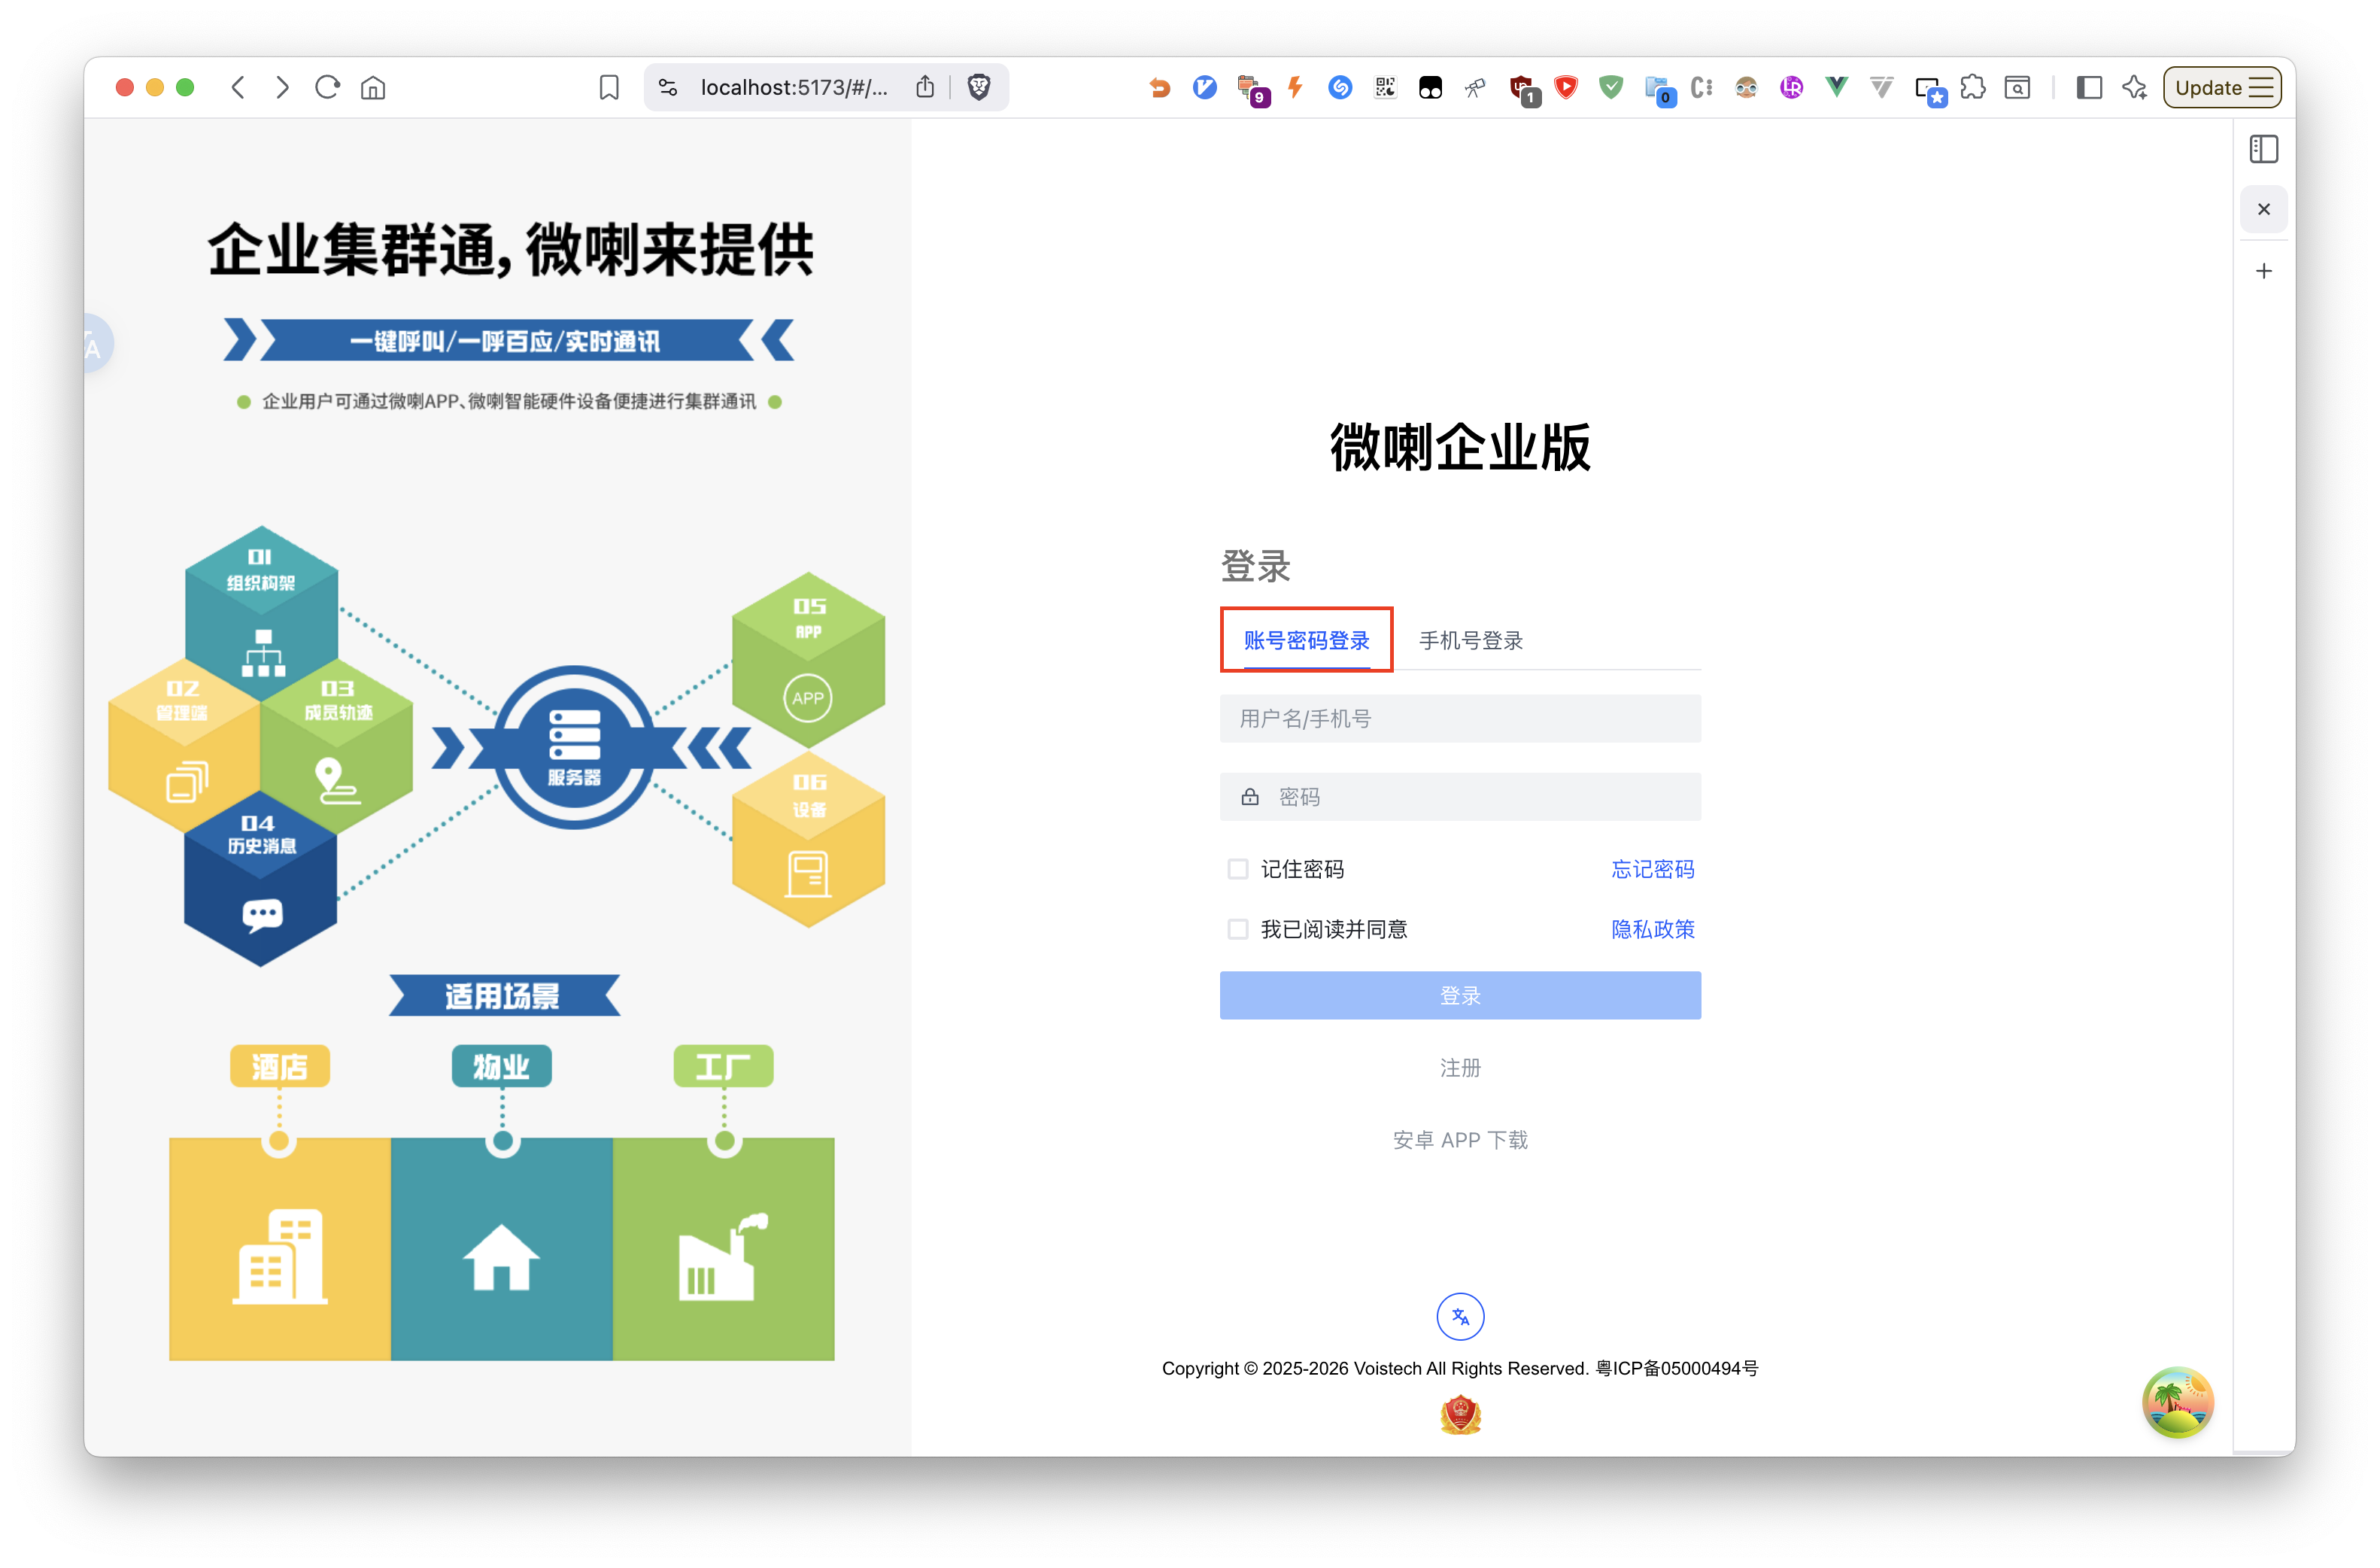2380x1568 pixels.
Task: Click the purple LR extension icon
Action: [x=1791, y=87]
